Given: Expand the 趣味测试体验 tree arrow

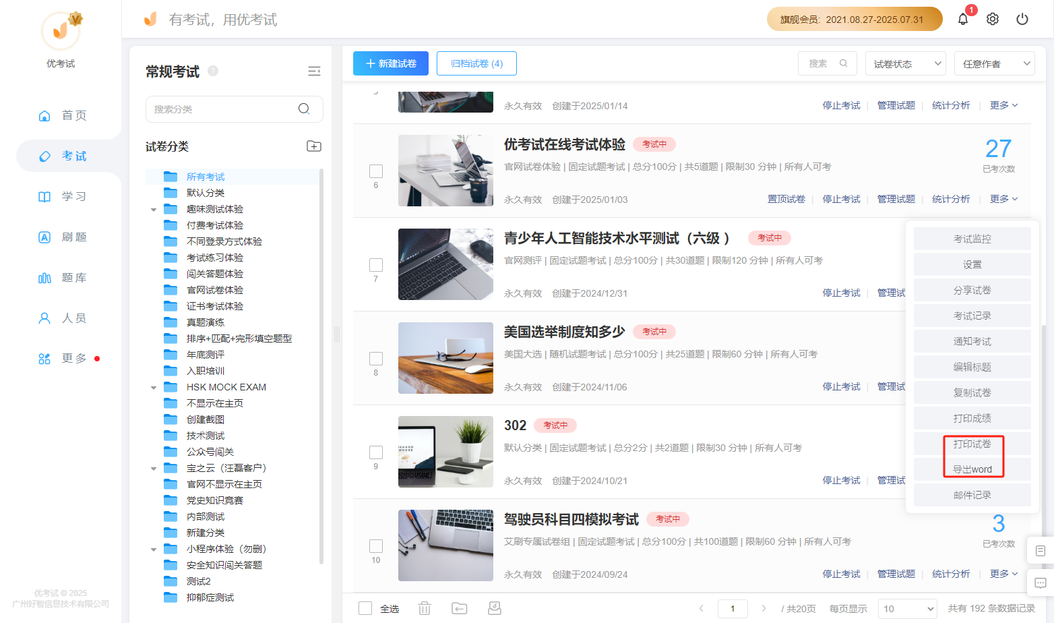Looking at the screenshot, I should 154,210.
